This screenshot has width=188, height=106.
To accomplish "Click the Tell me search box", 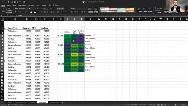I will tap(56, 5).
